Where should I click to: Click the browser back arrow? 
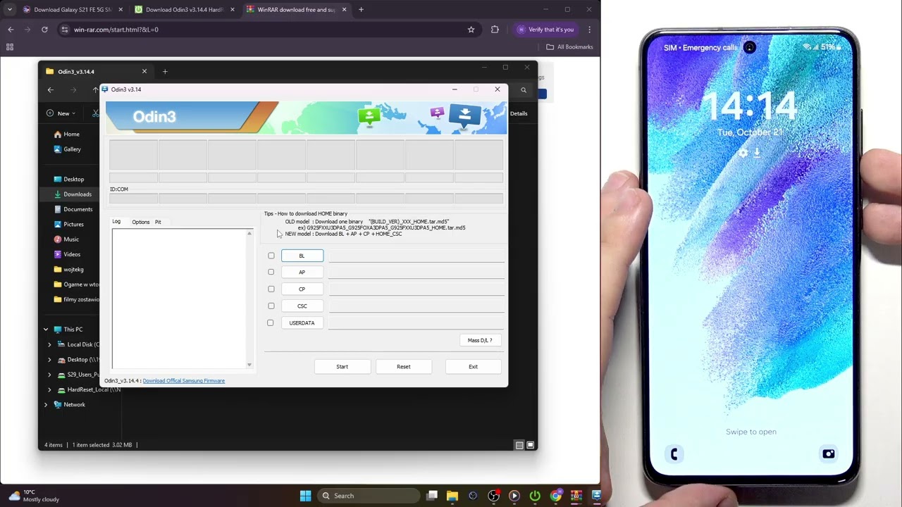11,30
